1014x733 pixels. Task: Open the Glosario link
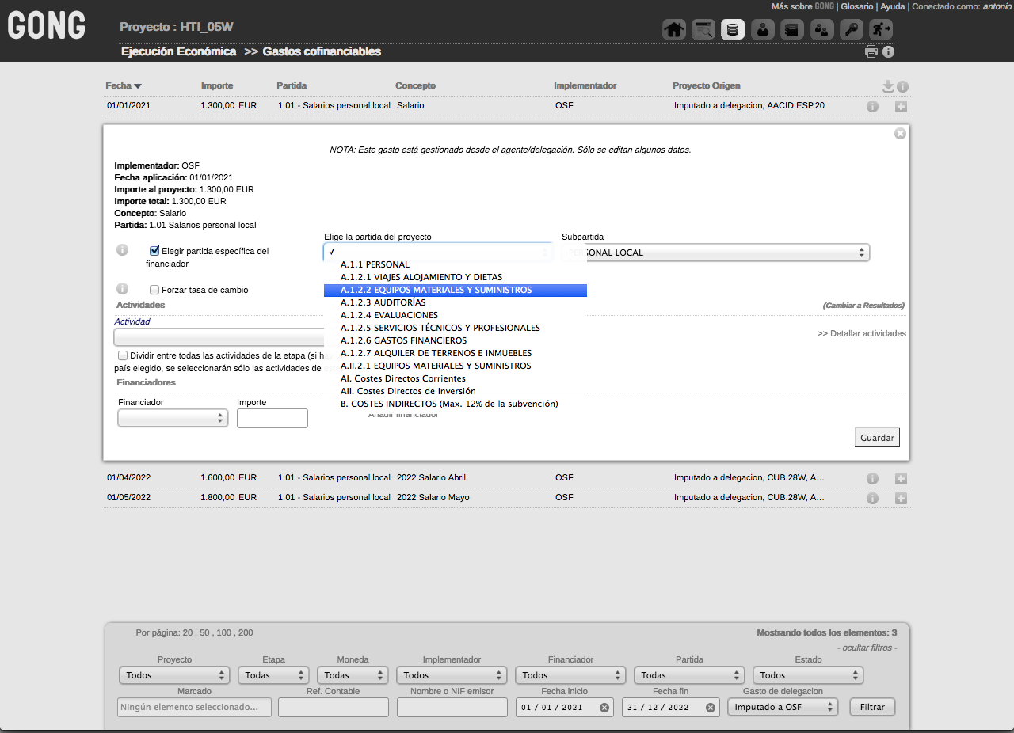click(x=856, y=6)
